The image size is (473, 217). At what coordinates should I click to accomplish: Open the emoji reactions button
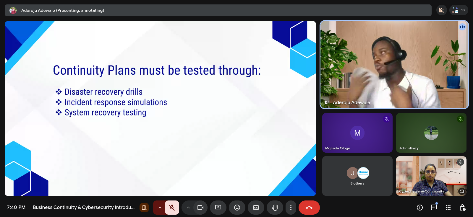pyautogui.click(x=237, y=208)
